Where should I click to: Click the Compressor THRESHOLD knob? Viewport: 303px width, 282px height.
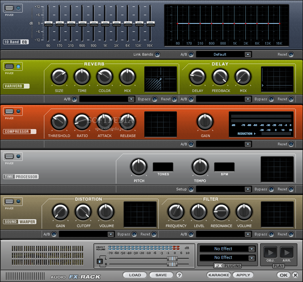point(59,122)
